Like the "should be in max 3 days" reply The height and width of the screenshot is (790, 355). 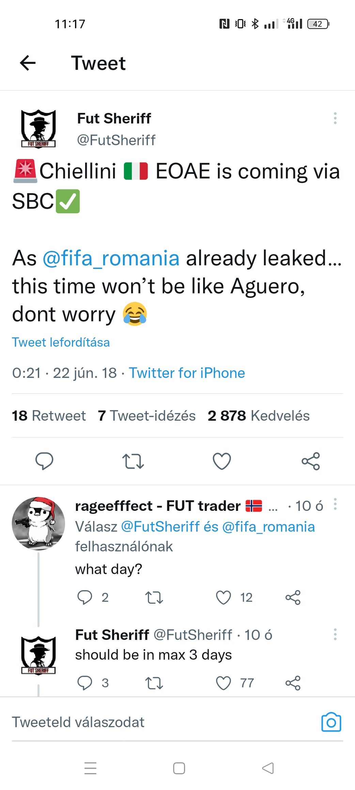(x=223, y=683)
